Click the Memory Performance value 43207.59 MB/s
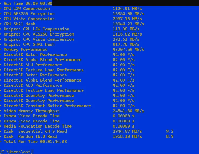The image size is (199, 154). click(x=128, y=50)
